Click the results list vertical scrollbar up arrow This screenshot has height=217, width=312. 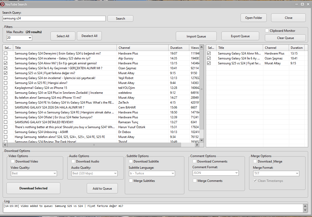[x=202, y=47]
